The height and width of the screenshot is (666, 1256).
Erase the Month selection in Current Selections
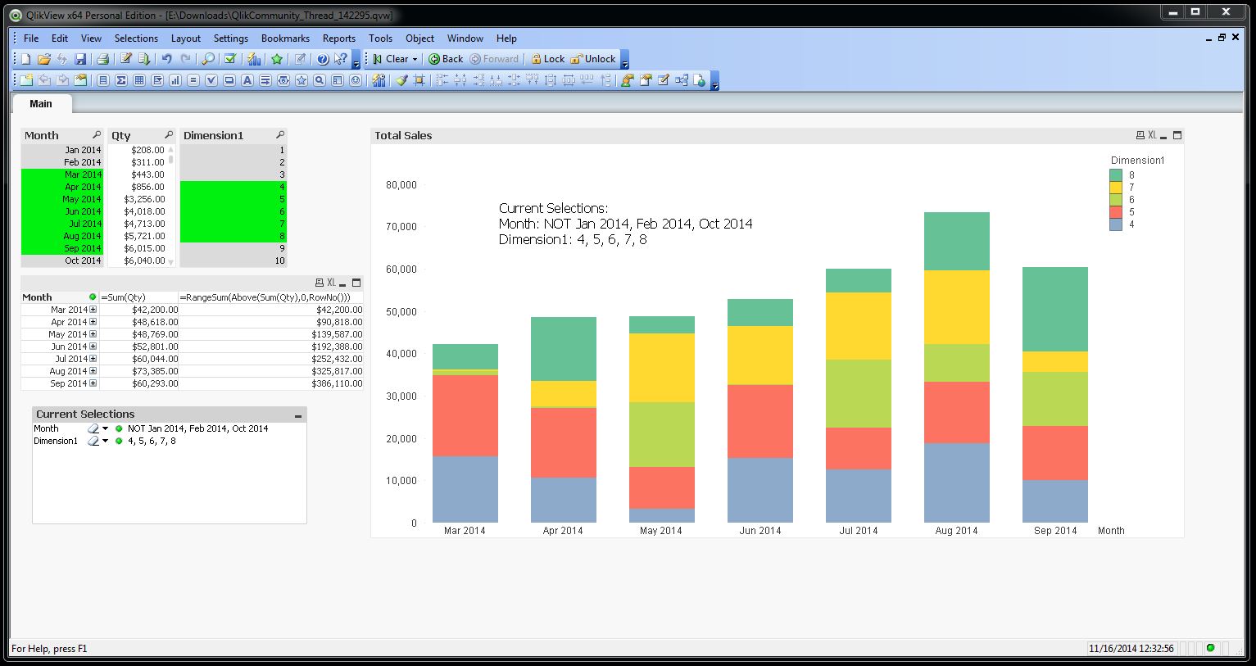[x=93, y=428]
